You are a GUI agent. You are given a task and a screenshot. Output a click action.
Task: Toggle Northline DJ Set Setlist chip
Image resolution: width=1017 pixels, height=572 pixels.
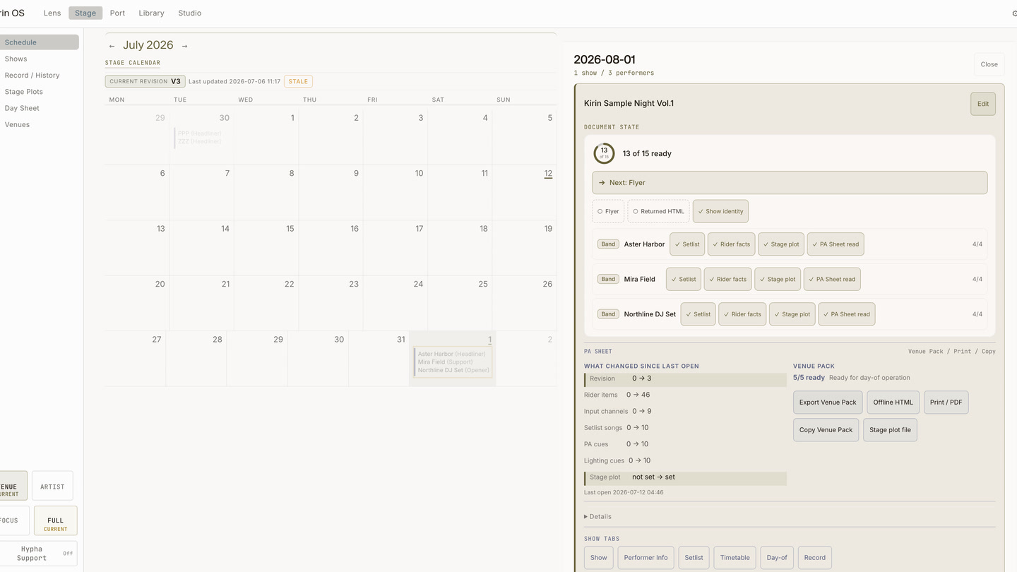(x=698, y=314)
